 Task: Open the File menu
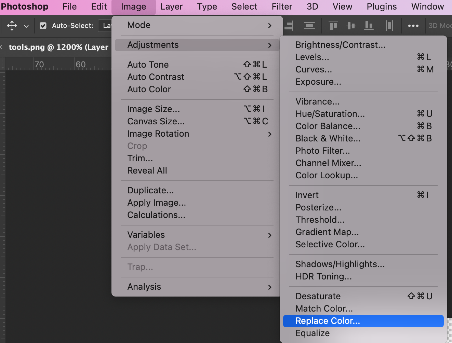click(70, 6)
